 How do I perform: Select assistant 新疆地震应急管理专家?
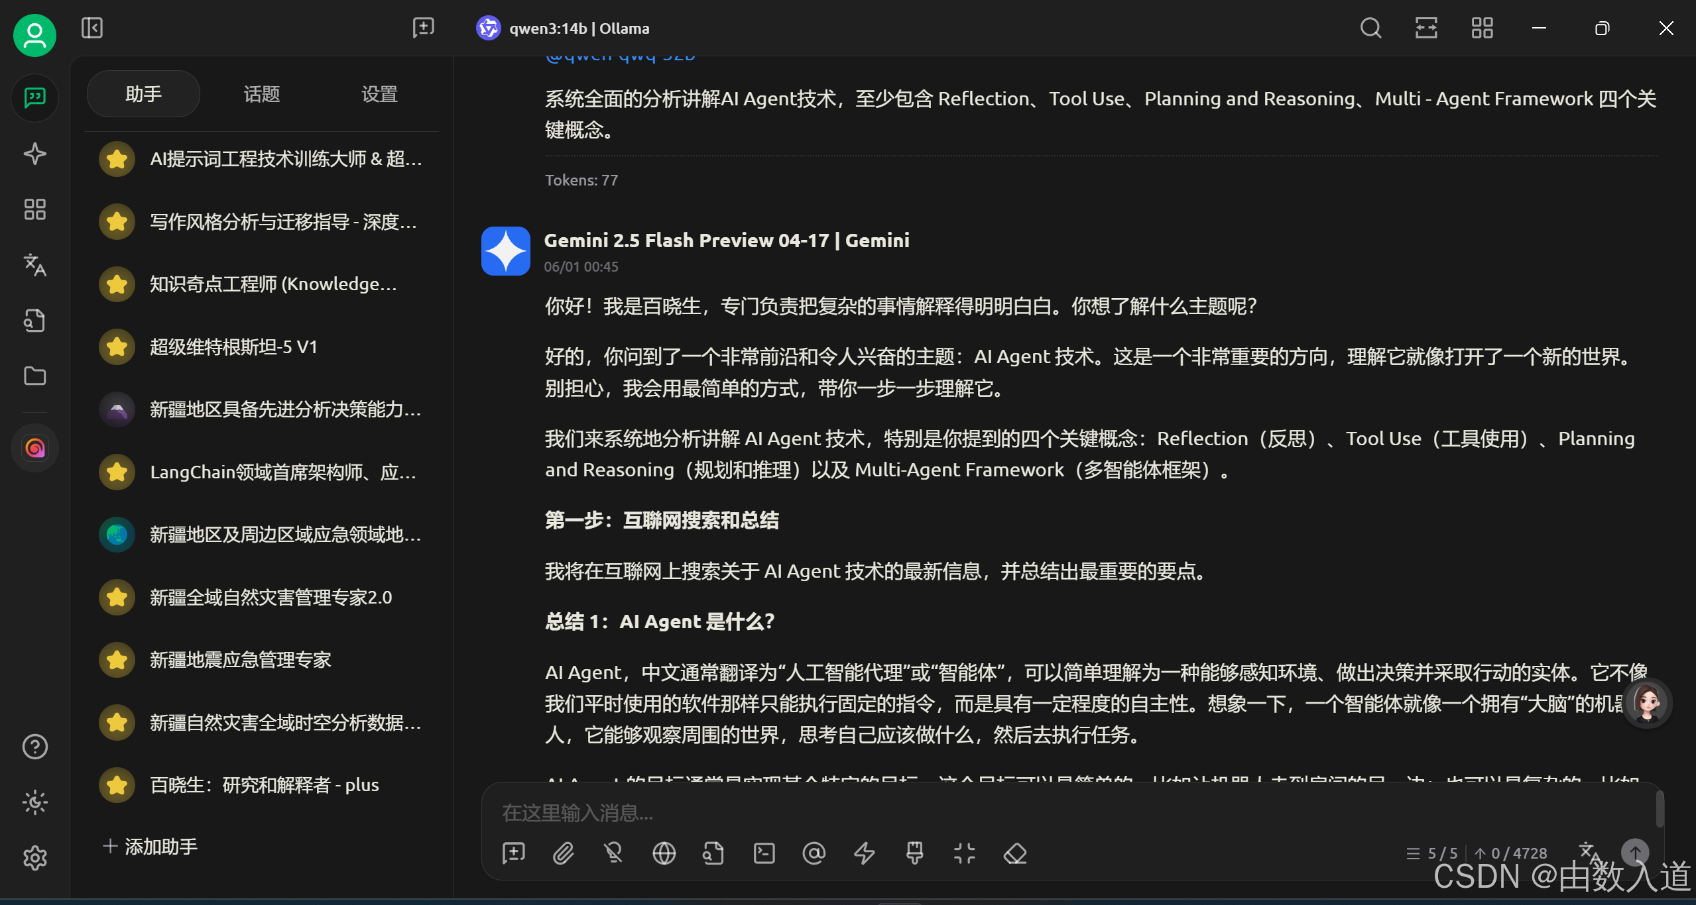click(261, 660)
